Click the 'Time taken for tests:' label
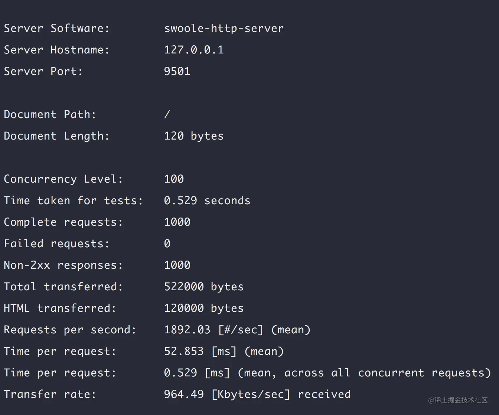Viewport: 499px width, 415px height. (x=74, y=200)
